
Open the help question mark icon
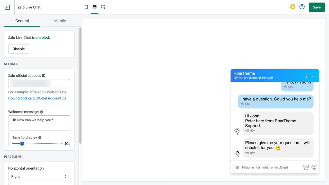(x=302, y=7)
